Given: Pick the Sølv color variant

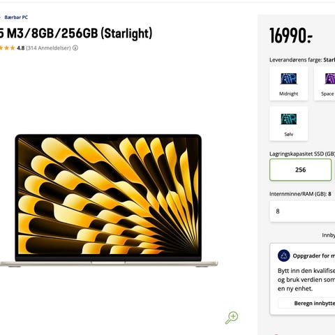Looking at the screenshot, I should pos(288,124).
